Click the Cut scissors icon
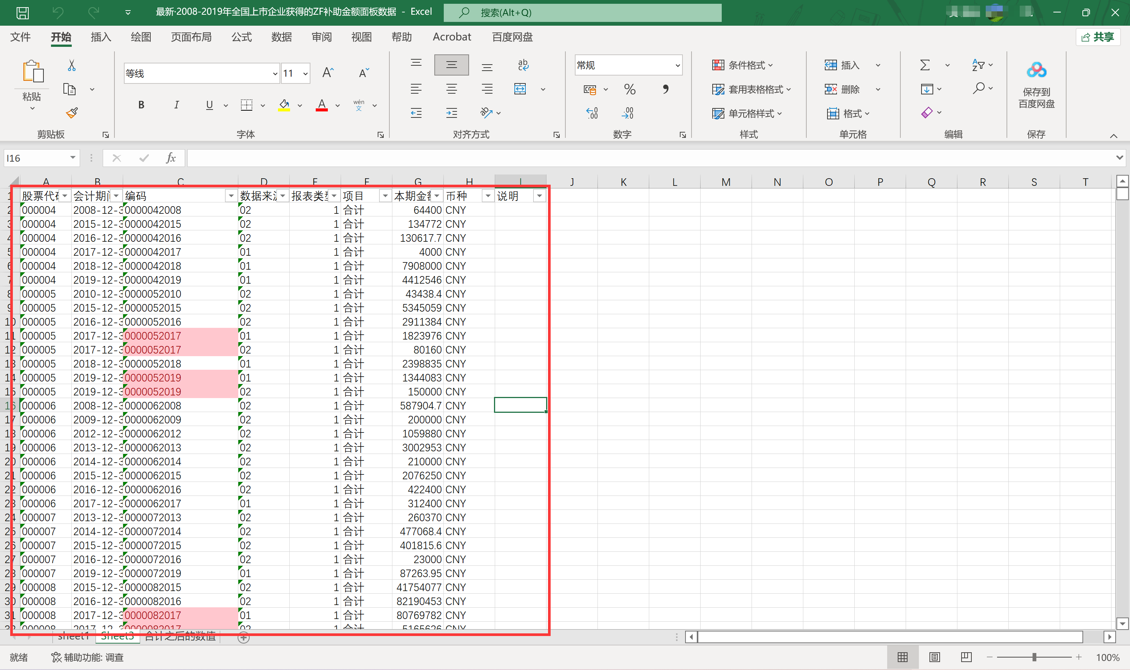This screenshot has width=1130, height=670. (72, 66)
